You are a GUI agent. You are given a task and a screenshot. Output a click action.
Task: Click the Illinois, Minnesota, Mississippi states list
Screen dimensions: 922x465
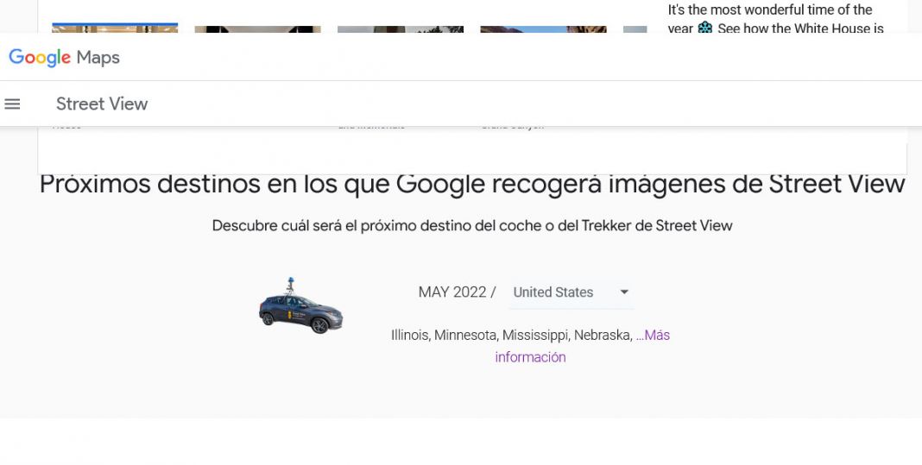509,336
